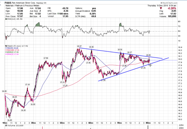This screenshot has width=187, height=129.
Task: Select the PAAS ticker symbol in the header
Action: [x=8, y=3]
